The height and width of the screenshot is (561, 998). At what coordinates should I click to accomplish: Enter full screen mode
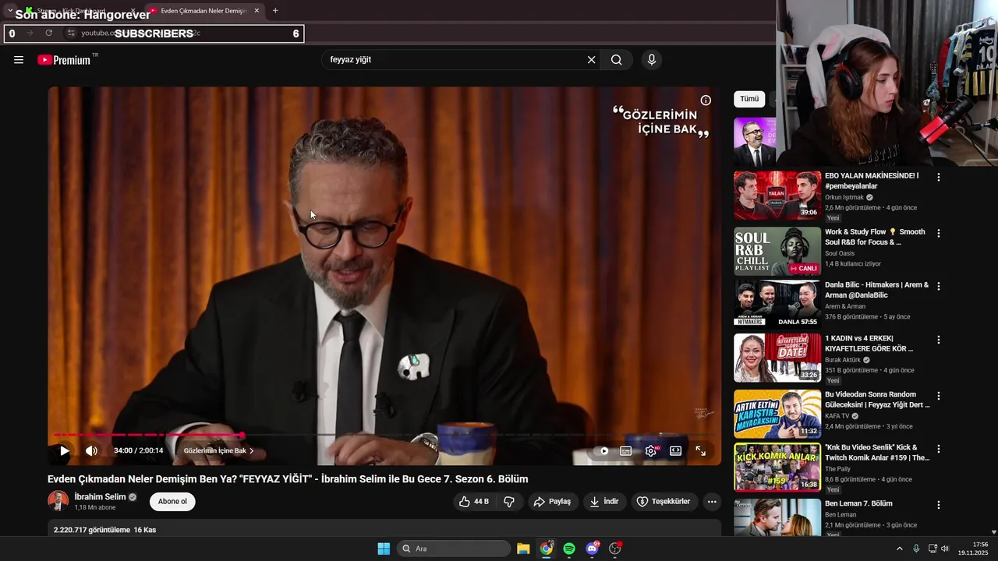[x=701, y=450]
